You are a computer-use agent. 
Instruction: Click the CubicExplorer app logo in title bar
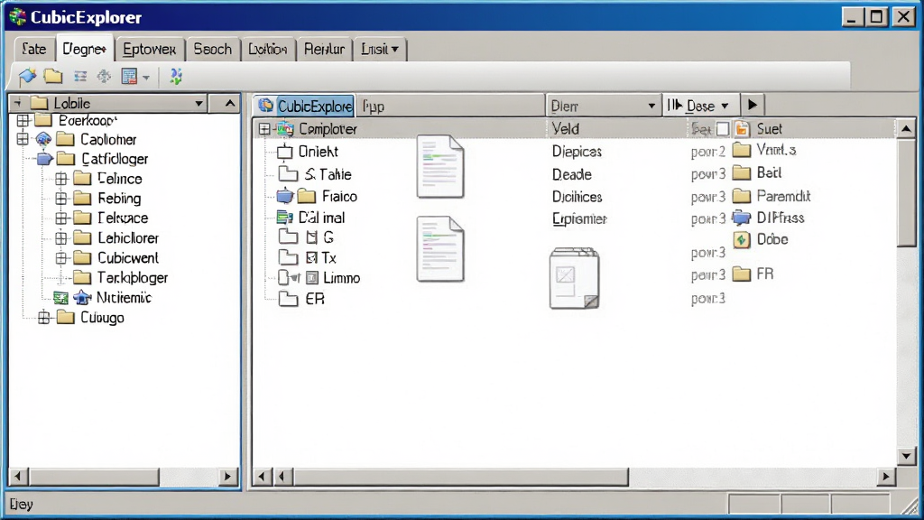tap(18, 16)
